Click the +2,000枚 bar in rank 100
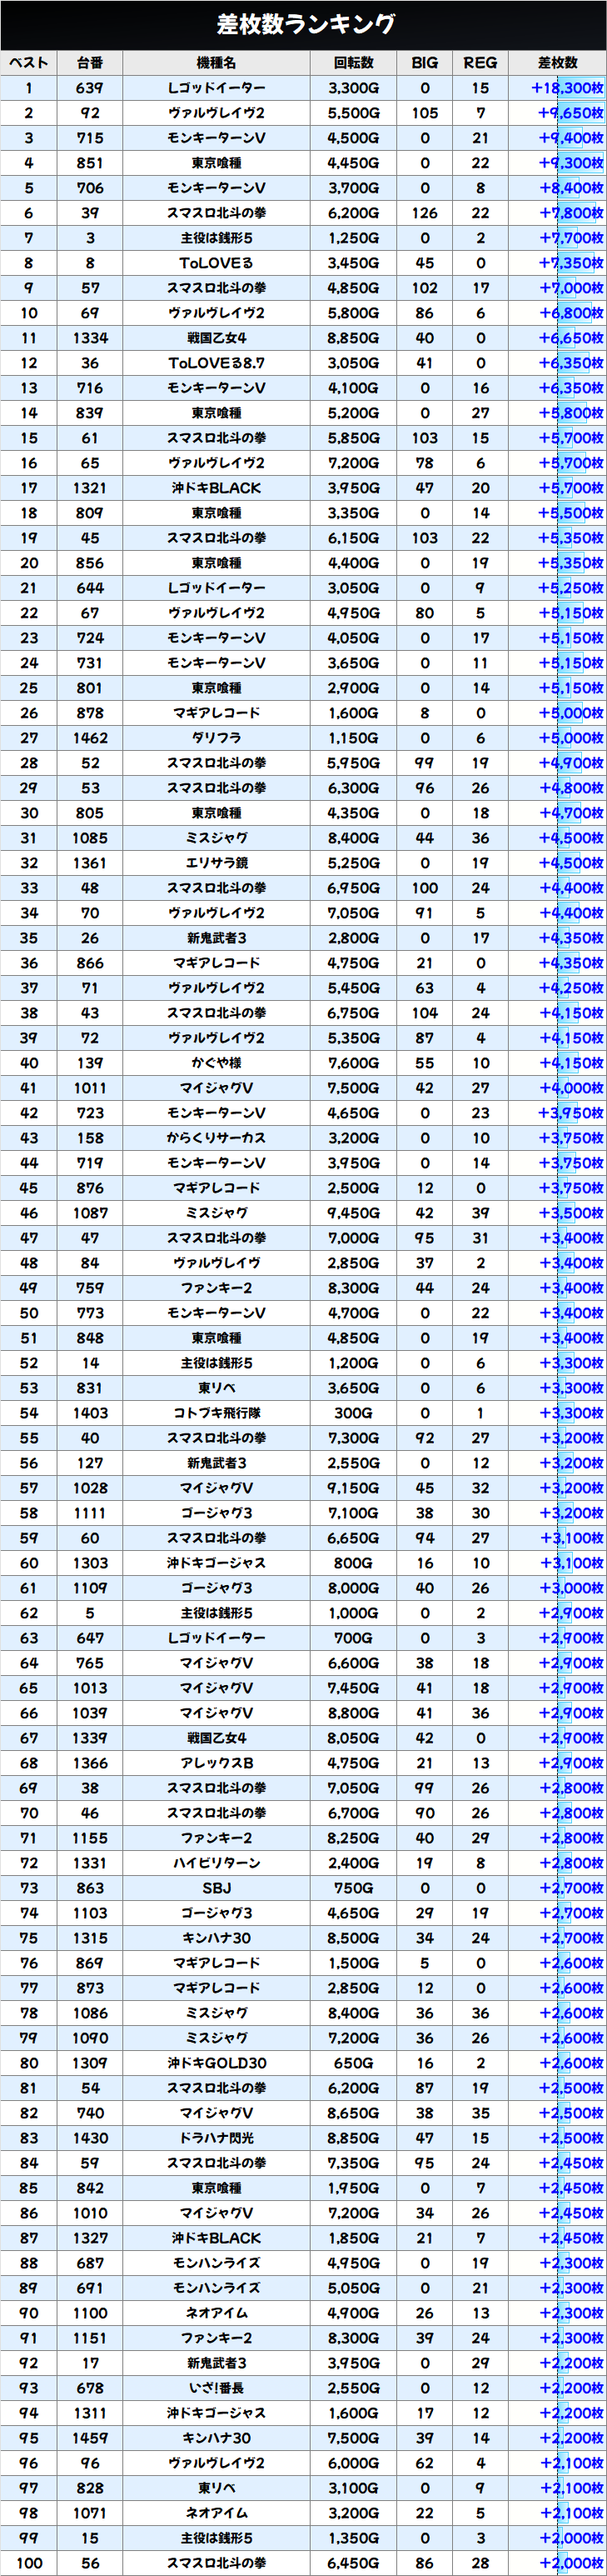 point(570,2563)
